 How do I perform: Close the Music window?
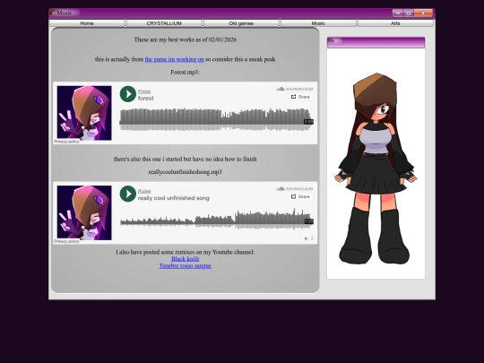pyautogui.click(x=423, y=13)
